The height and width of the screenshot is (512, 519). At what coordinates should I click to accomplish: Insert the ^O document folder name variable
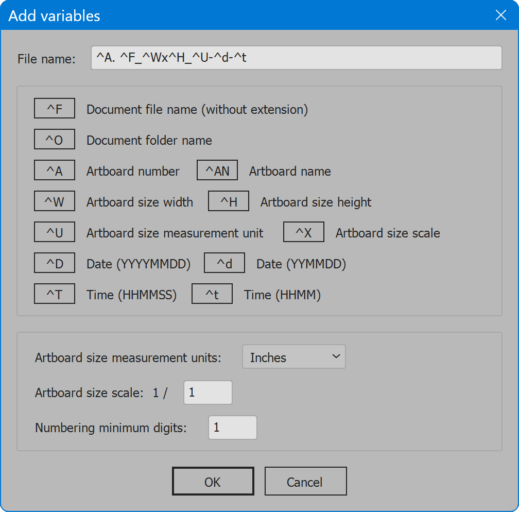(x=55, y=140)
